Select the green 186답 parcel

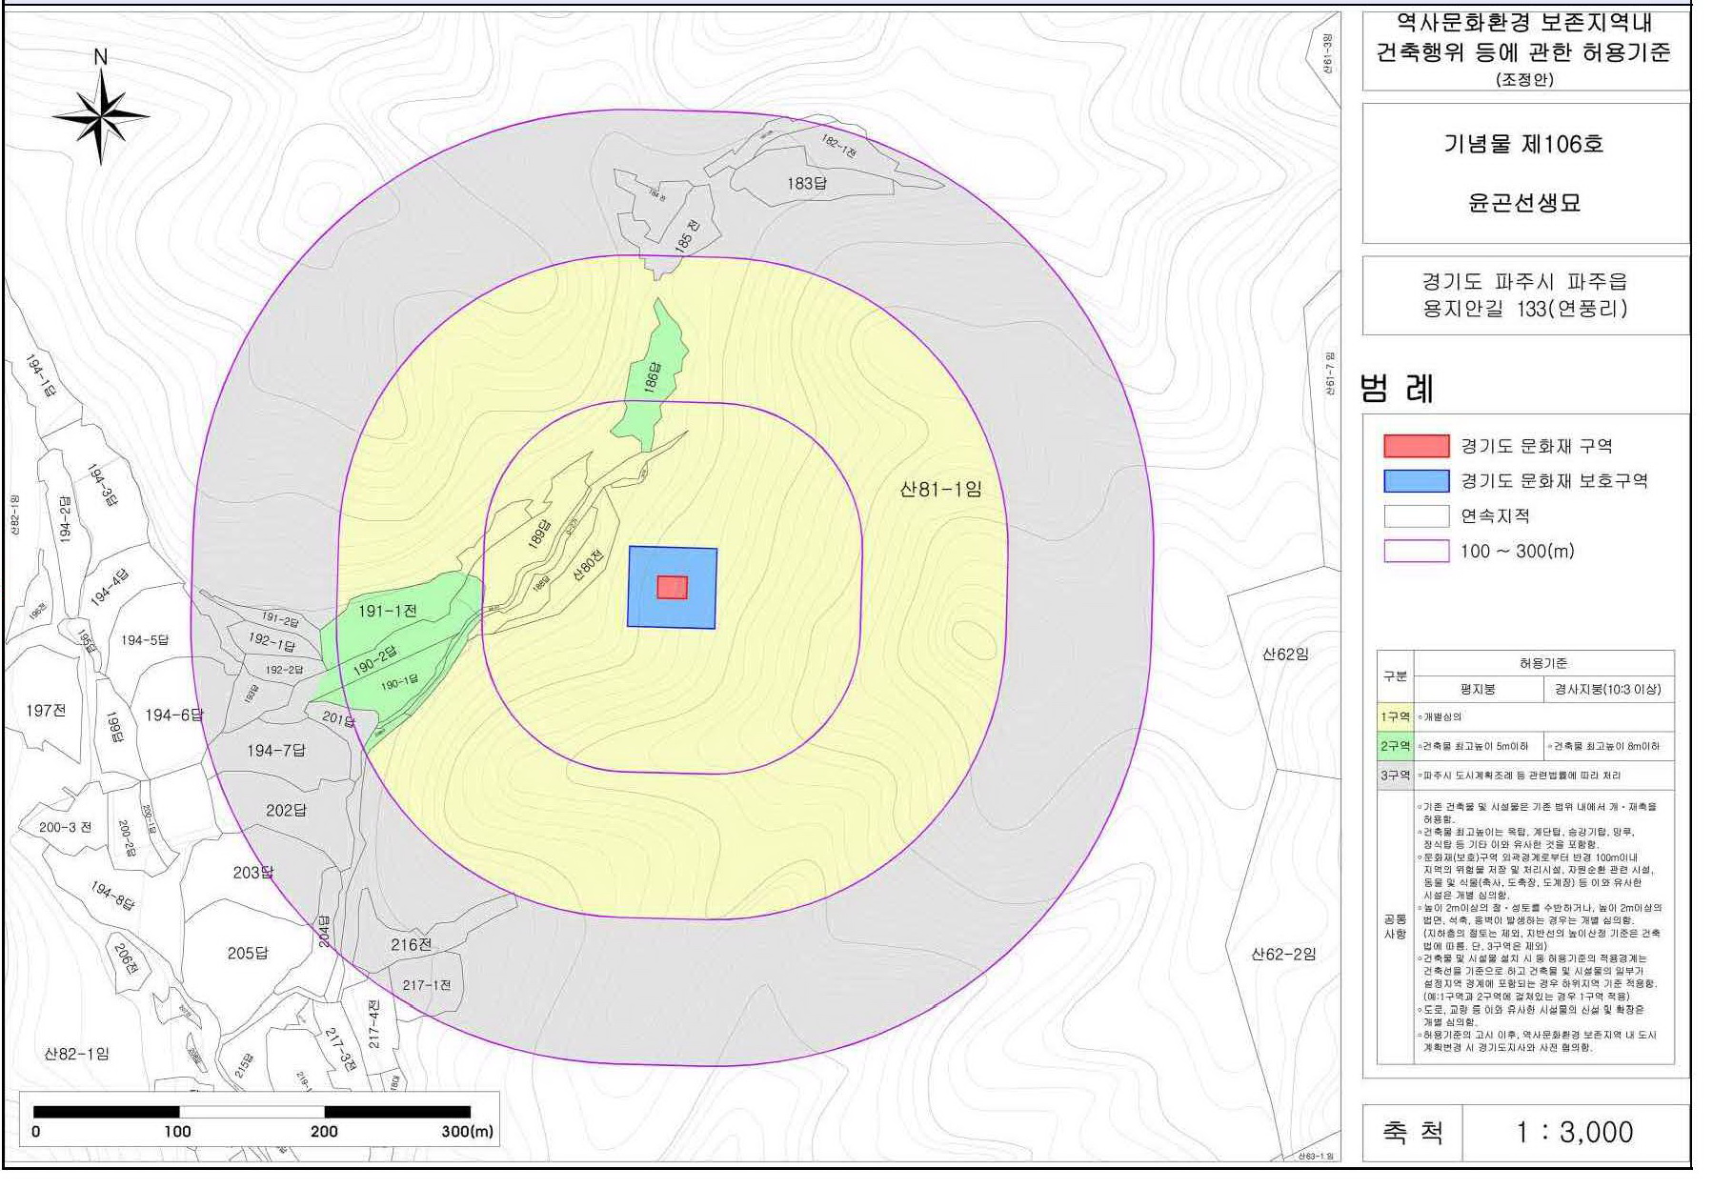tap(653, 377)
